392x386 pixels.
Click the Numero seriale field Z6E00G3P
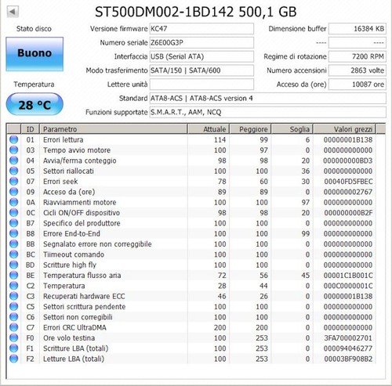[201, 42]
